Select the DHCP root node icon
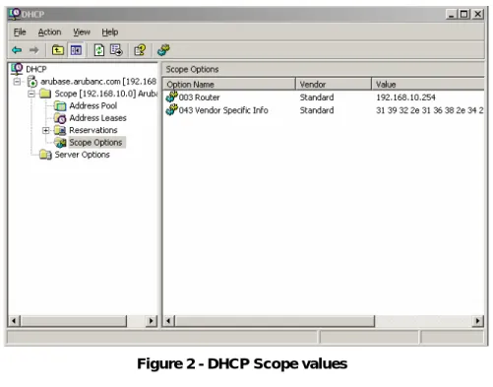 pyautogui.click(x=17, y=69)
